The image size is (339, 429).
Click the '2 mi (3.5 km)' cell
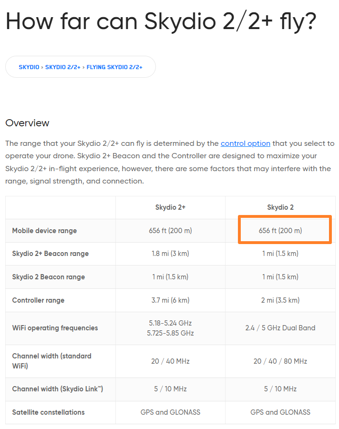coord(280,300)
